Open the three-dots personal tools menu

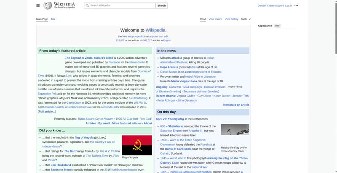pos(296,5)
